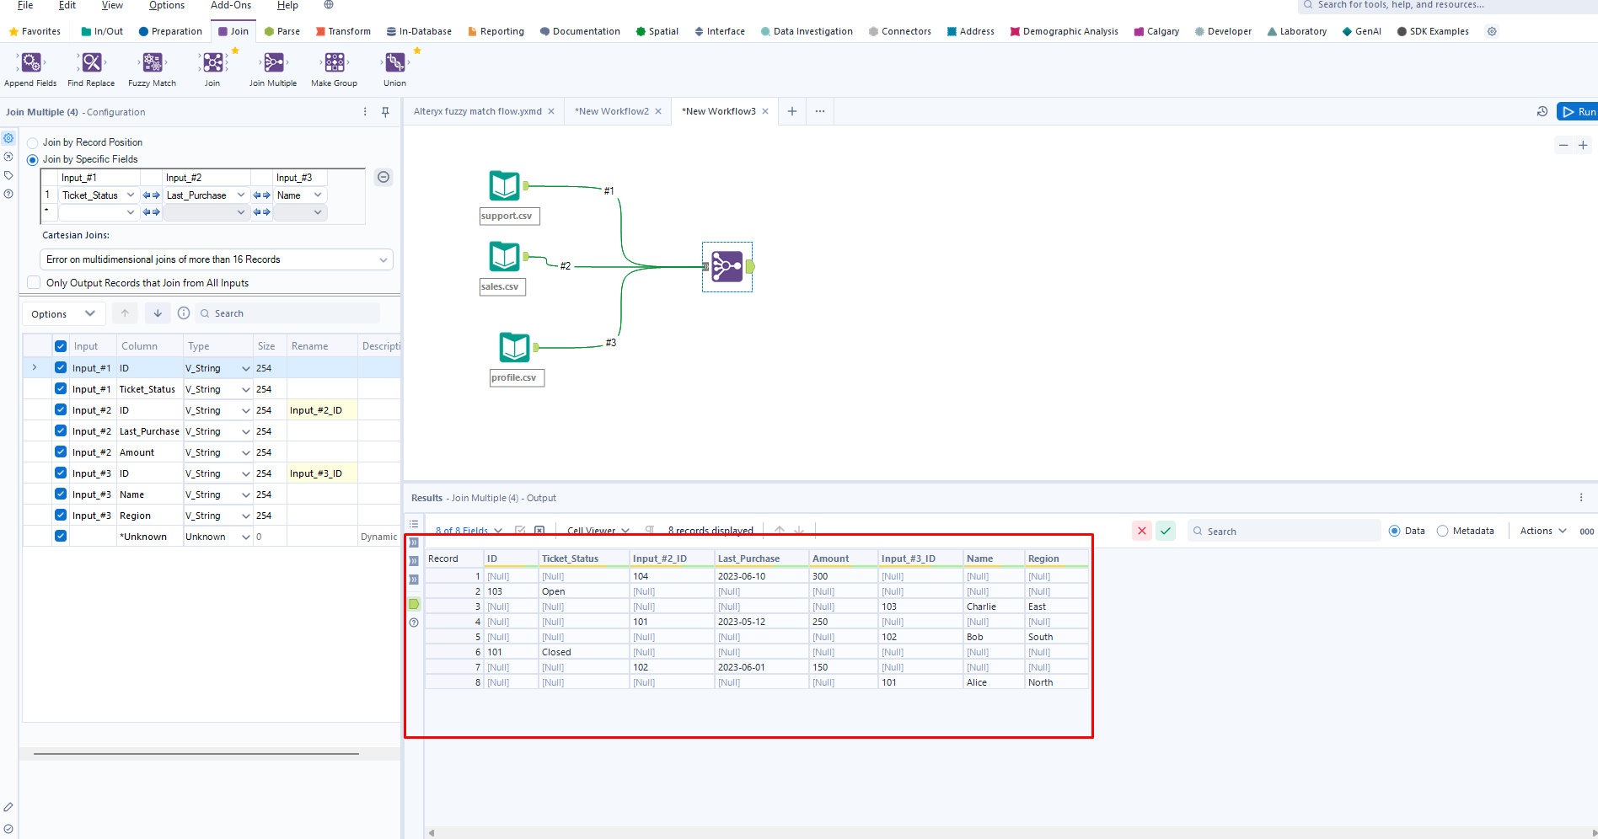Open the Actions dropdown in results
This screenshot has width=1598, height=839.
[x=1542, y=531]
